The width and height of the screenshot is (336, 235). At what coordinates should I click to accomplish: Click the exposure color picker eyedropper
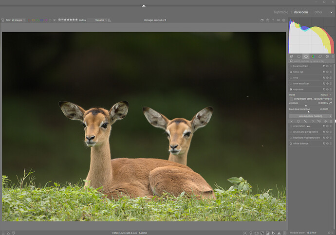click(x=331, y=103)
